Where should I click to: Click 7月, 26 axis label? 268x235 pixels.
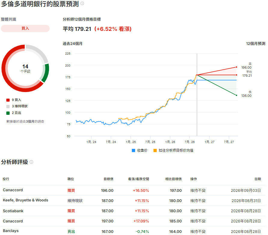pos(189,142)
